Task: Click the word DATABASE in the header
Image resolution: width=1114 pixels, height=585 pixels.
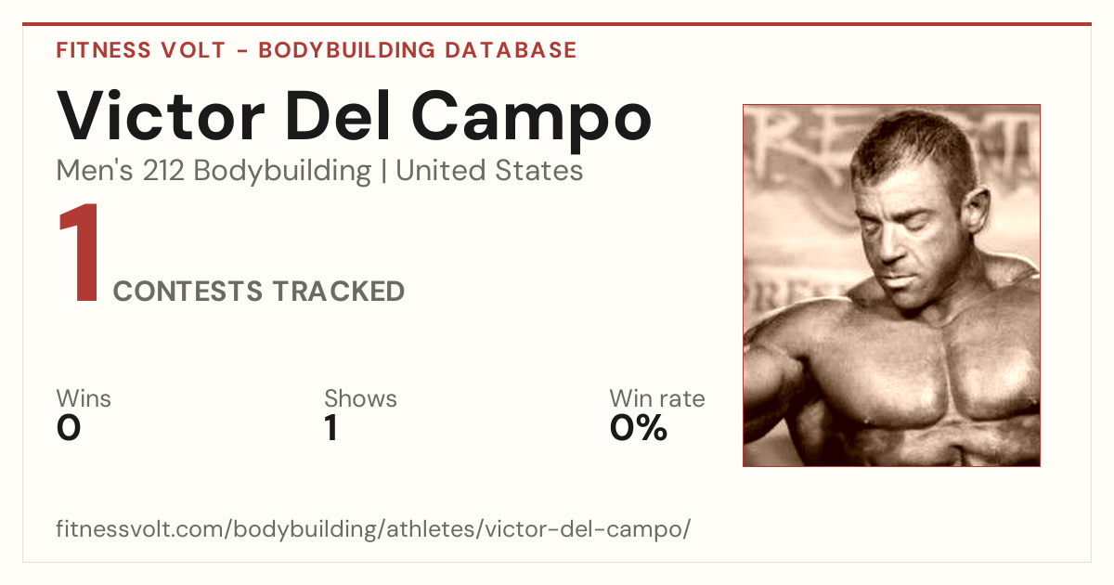Action: pos(512,50)
